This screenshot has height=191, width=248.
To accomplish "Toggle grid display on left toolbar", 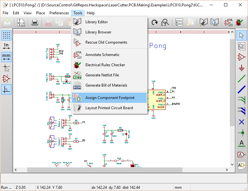I will click(6, 35).
